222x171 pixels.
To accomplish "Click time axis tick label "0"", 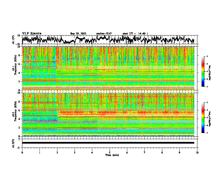I will (x=22, y=153).
